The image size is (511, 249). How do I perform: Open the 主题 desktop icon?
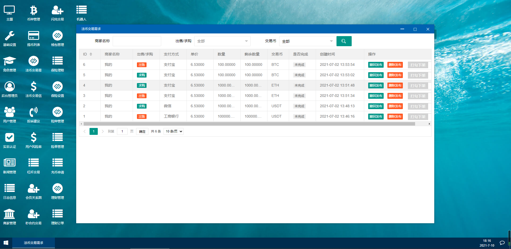tap(9, 13)
